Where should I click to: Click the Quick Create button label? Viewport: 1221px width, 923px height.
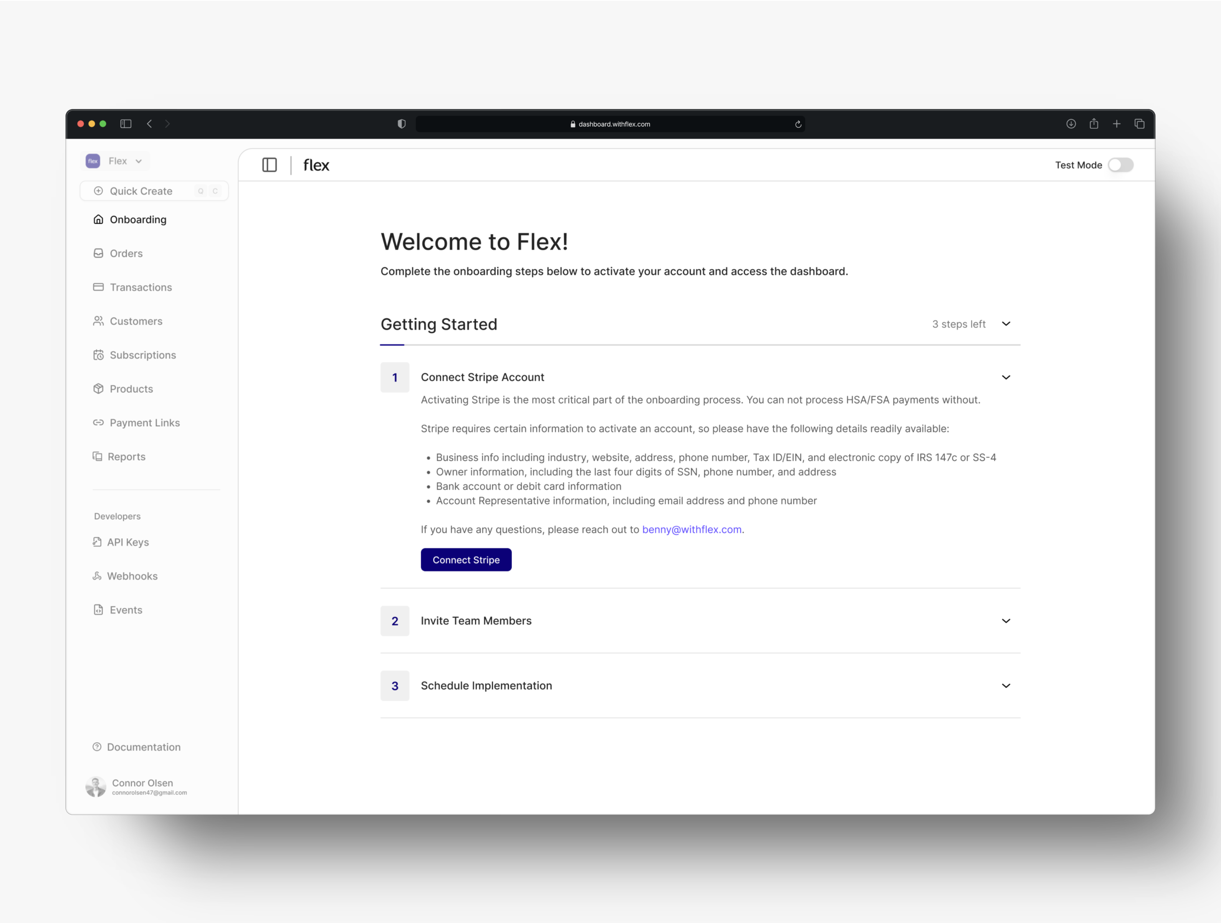tap(141, 191)
